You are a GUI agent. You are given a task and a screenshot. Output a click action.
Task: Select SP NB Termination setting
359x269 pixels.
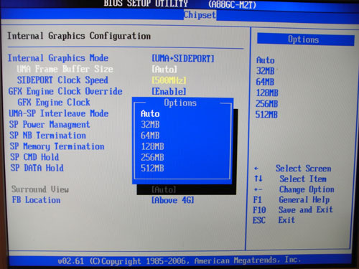tap(47, 136)
